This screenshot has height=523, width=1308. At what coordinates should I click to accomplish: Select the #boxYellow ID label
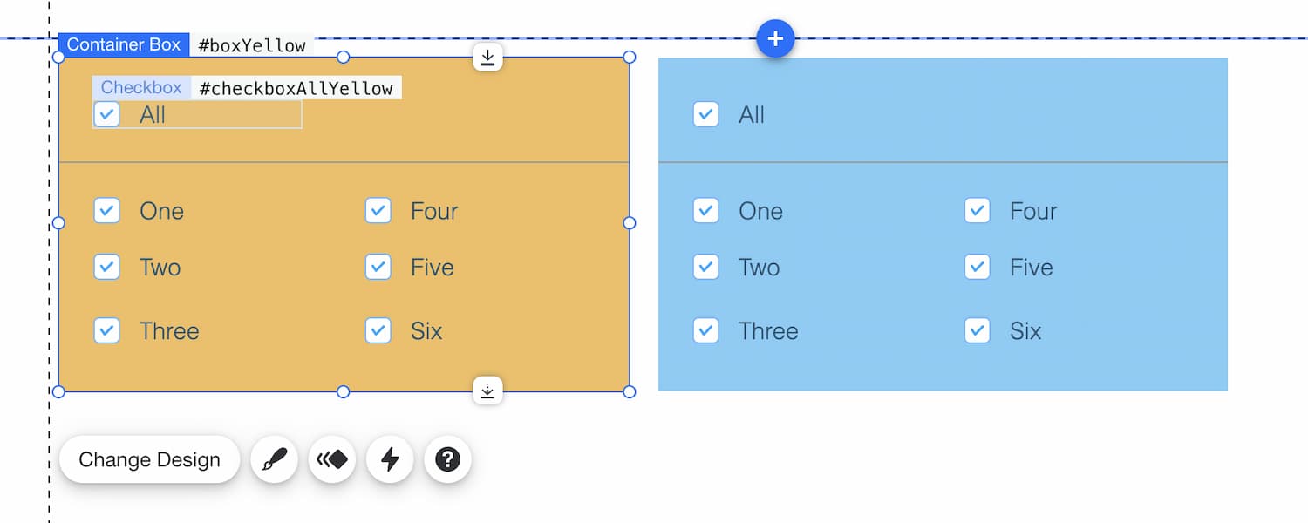pyautogui.click(x=252, y=44)
